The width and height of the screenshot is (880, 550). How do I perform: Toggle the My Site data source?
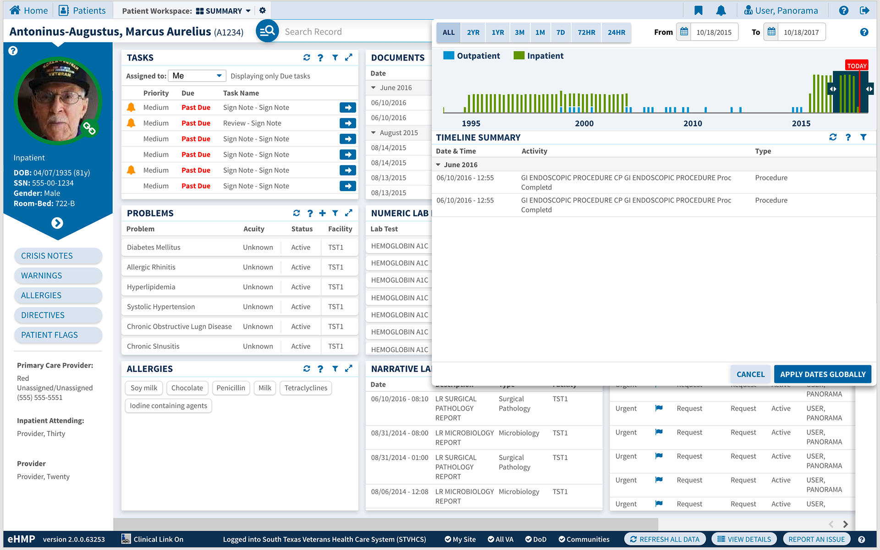[460, 539]
